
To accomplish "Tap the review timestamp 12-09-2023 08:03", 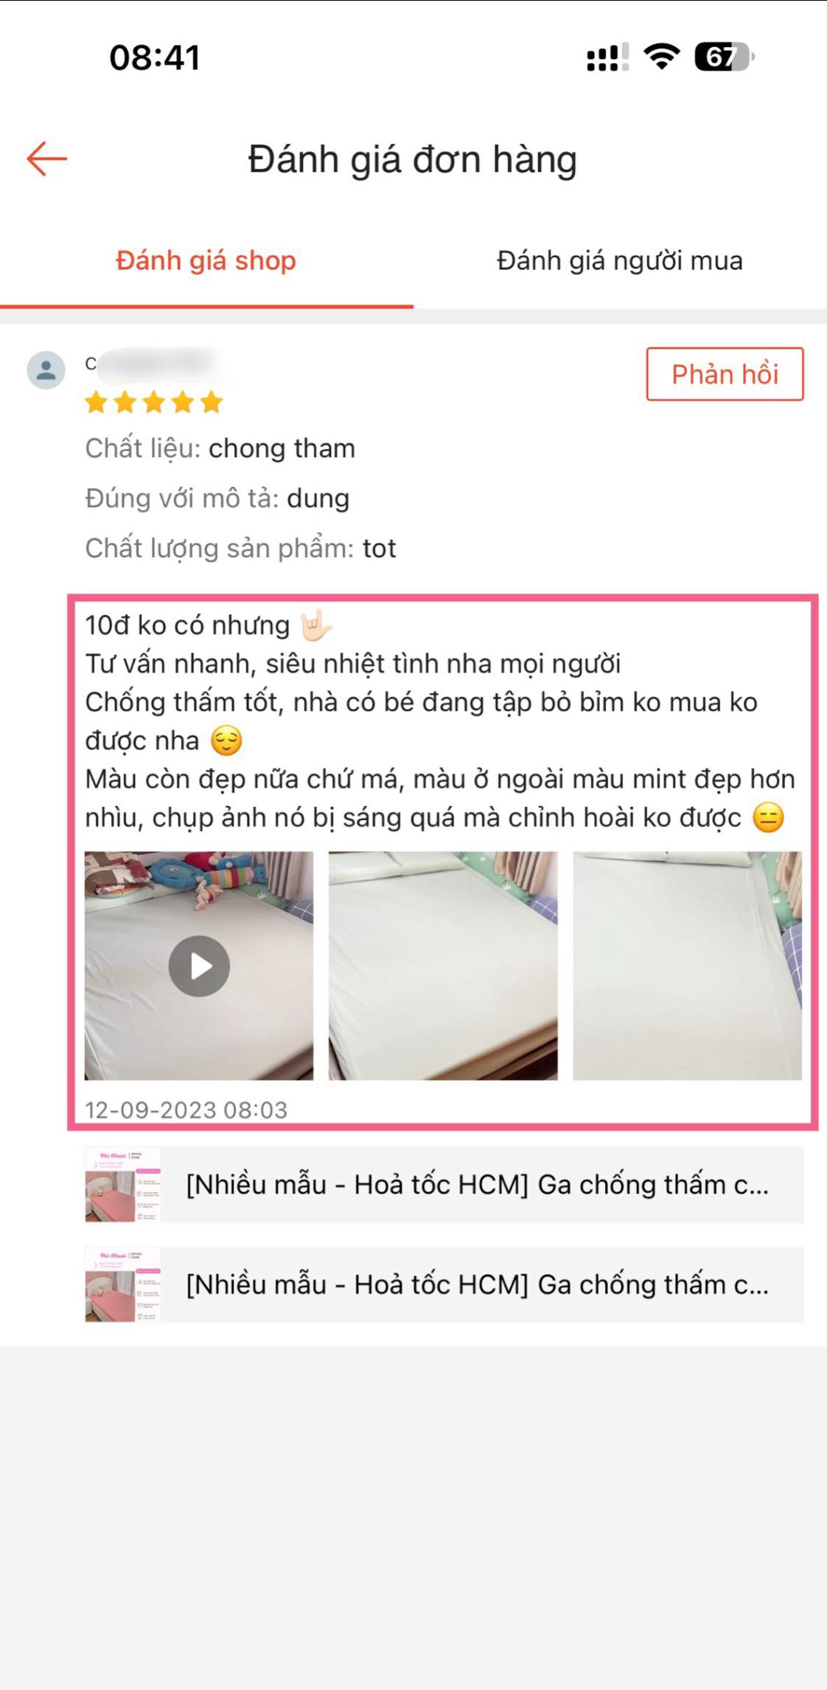I will point(186,1110).
